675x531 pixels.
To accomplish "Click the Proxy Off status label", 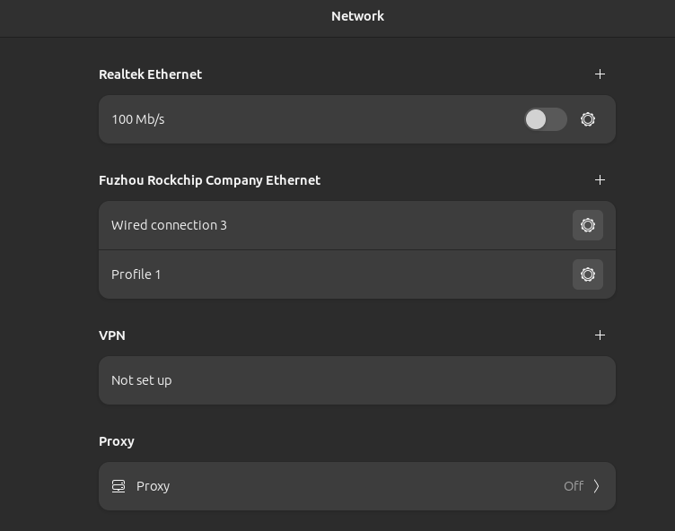I will (574, 486).
